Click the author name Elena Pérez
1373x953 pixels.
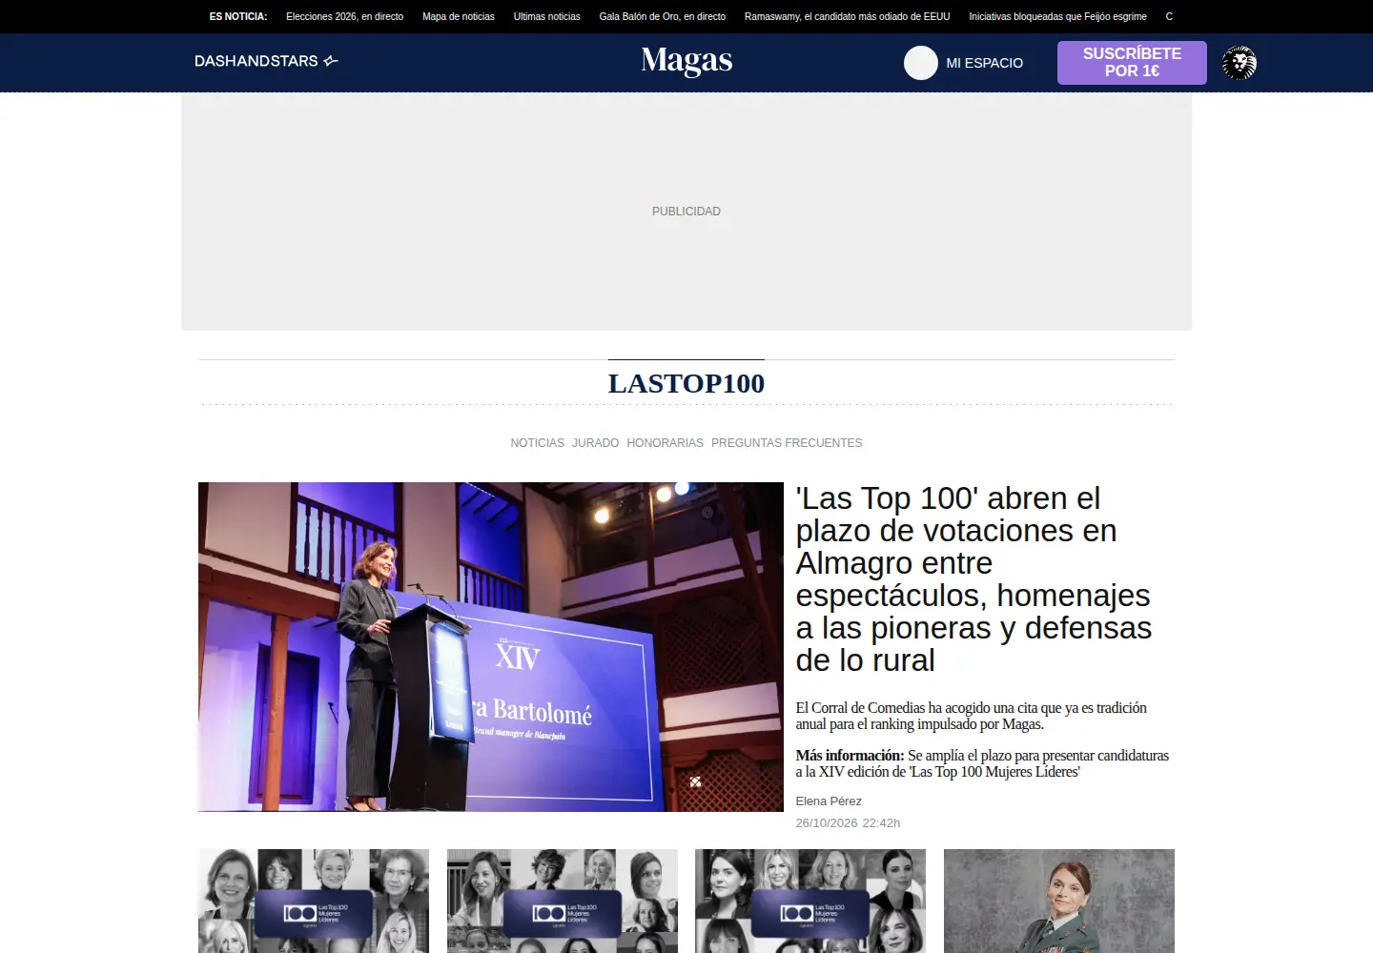829,801
